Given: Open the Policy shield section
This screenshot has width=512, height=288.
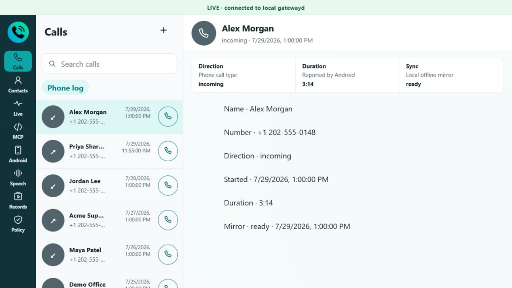Looking at the screenshot, I should (18, 224).
